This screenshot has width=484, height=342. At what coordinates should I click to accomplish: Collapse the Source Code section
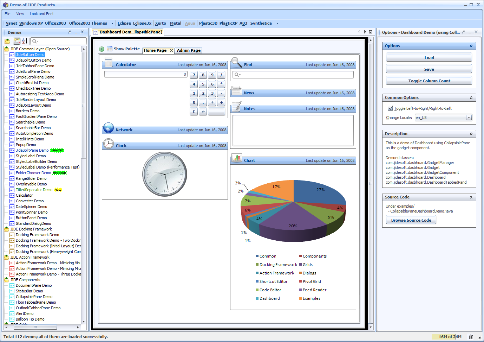(471, 197)
